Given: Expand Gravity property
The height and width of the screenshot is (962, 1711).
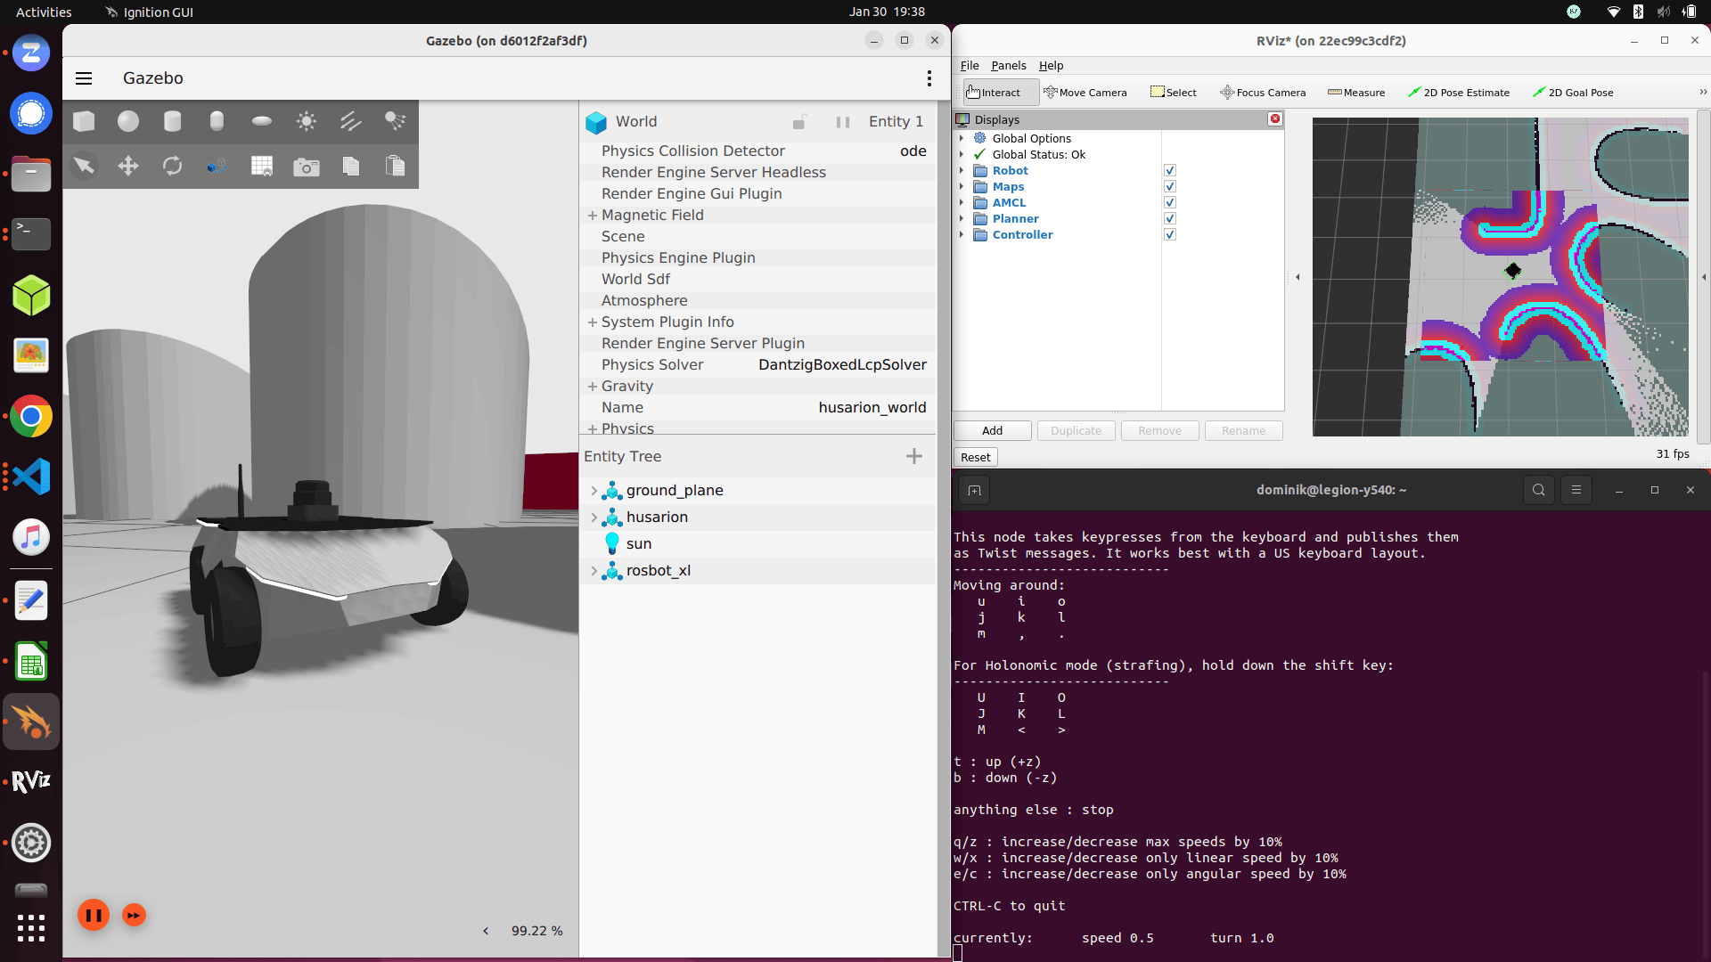Looking at the screenshot, I should 592,387.
